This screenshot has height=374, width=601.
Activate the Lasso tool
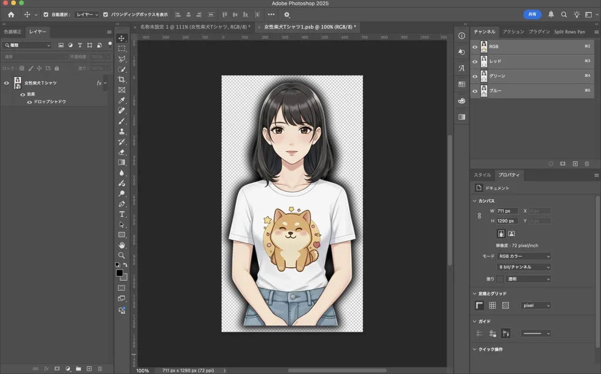click(121, 59)
